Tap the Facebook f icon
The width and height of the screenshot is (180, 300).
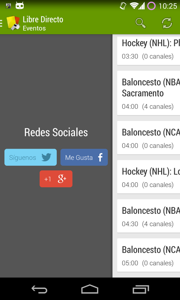100,157
